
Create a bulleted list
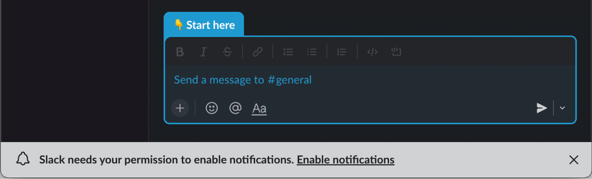(x=312, y=52)
